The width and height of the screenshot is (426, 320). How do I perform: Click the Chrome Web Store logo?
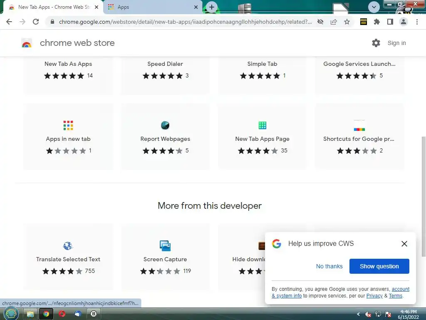[27, 43]
